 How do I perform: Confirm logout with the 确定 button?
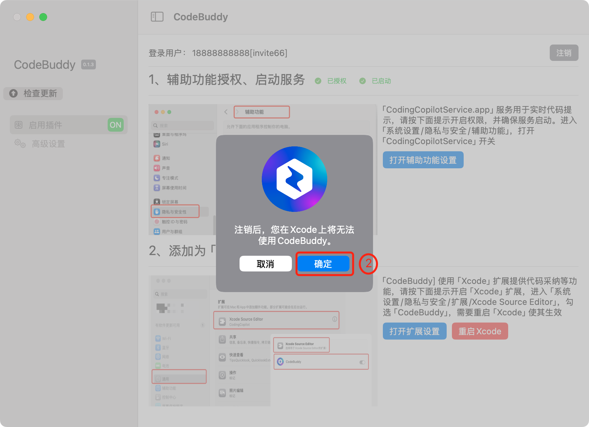(323, 264)
